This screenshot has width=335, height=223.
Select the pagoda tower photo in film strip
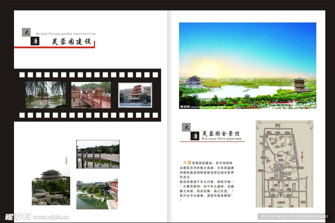point(135,95)
